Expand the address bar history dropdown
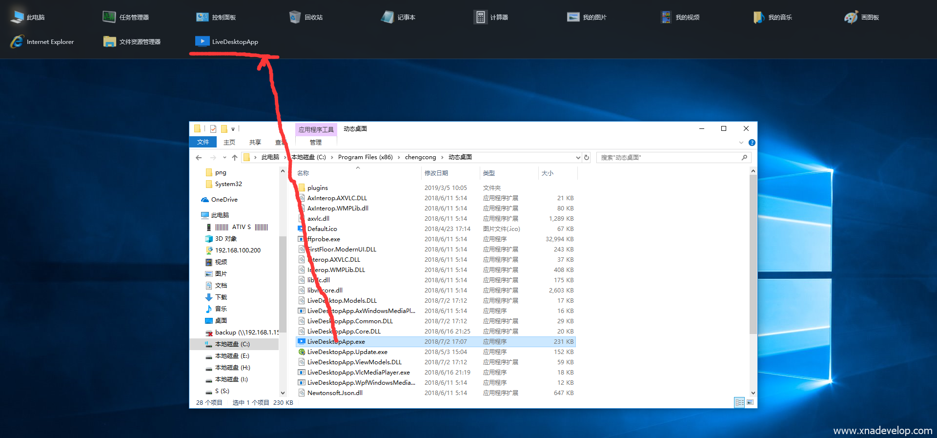The height and width of the screenshot is (438, 937). pos(578,157)
